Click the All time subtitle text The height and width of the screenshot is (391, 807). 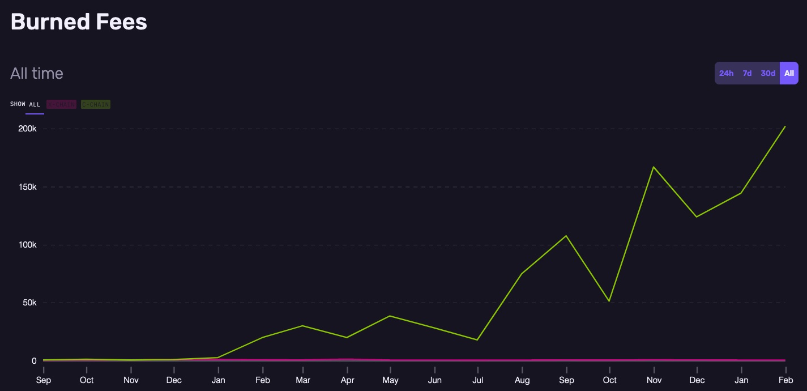click(37, 73)
